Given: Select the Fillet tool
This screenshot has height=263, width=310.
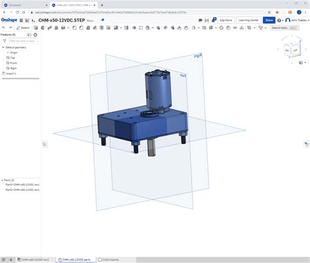Looking at the screenshot, I should (75, 28).
